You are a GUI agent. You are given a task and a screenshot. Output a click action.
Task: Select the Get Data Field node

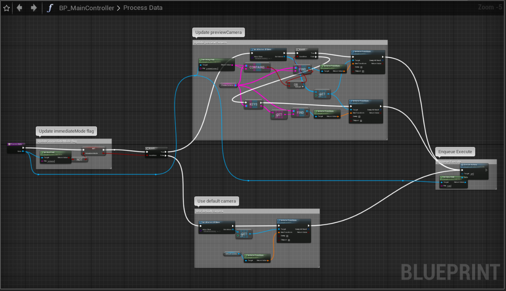pos(454,182)
